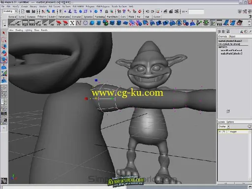Click the render settings icon
Screen dimensions: 252x189
(176, 11)
